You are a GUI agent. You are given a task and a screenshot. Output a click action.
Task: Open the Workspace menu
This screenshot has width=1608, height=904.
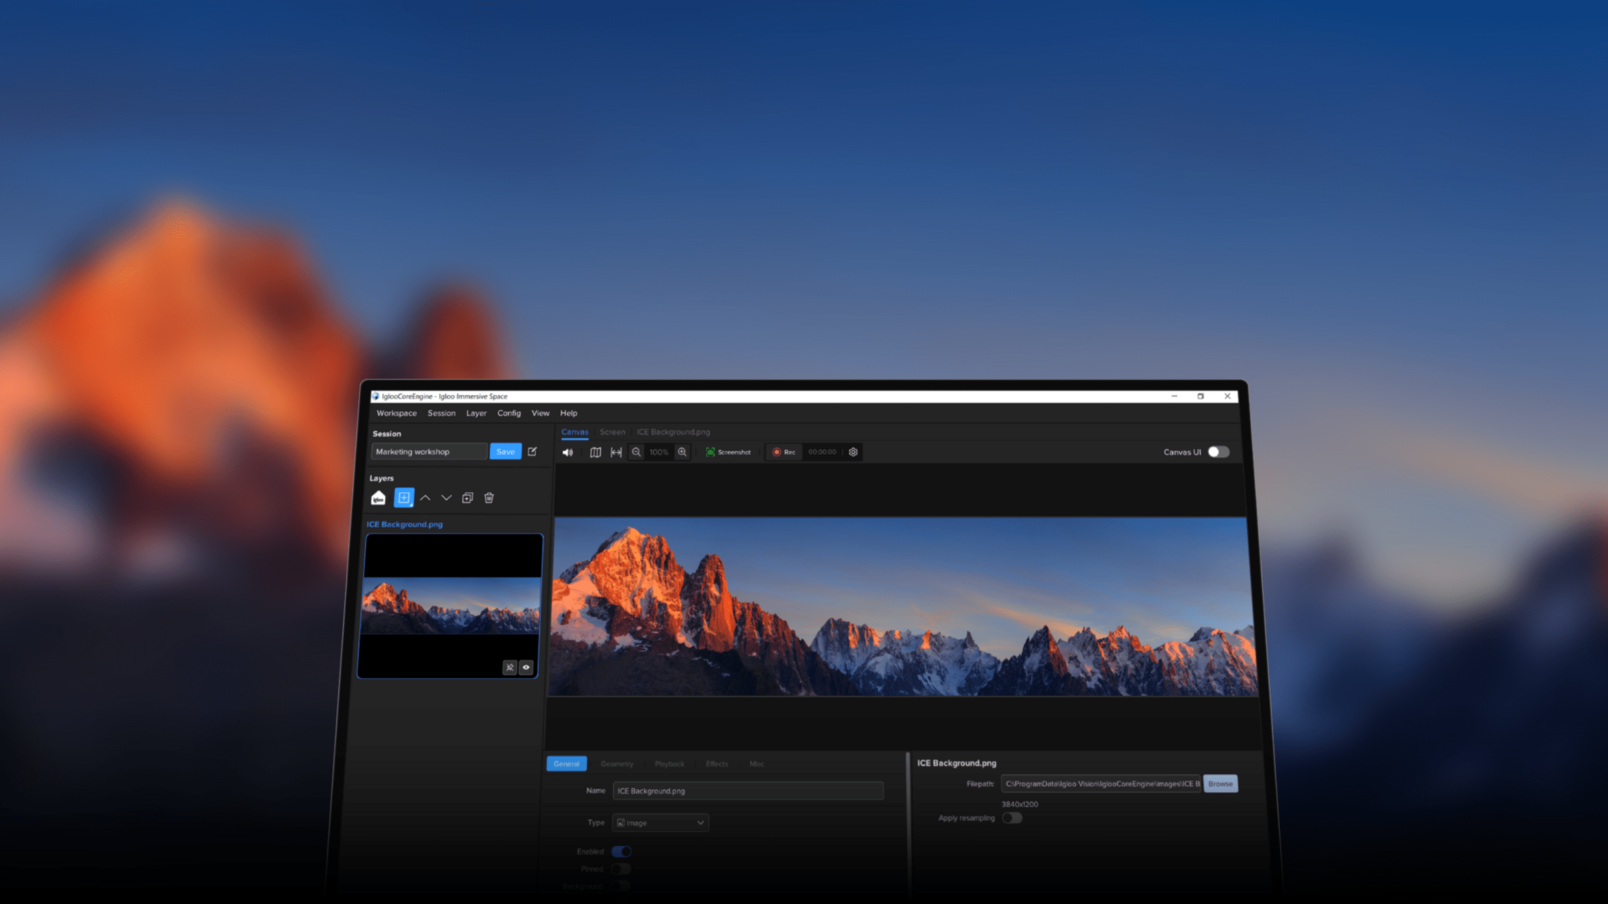coord(396,413)
